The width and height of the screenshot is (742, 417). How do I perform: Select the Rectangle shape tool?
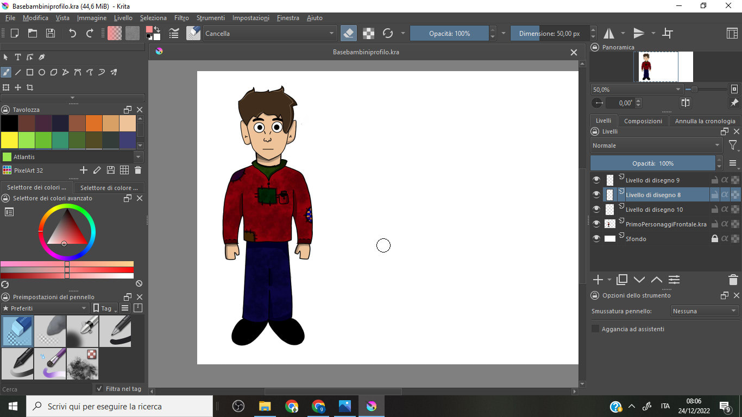pos(30,72)
